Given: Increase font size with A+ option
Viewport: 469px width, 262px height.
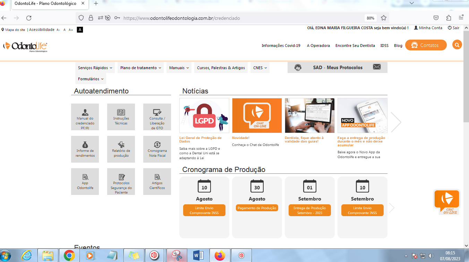Looking at the screenshot, I should (x=71, y=30).
